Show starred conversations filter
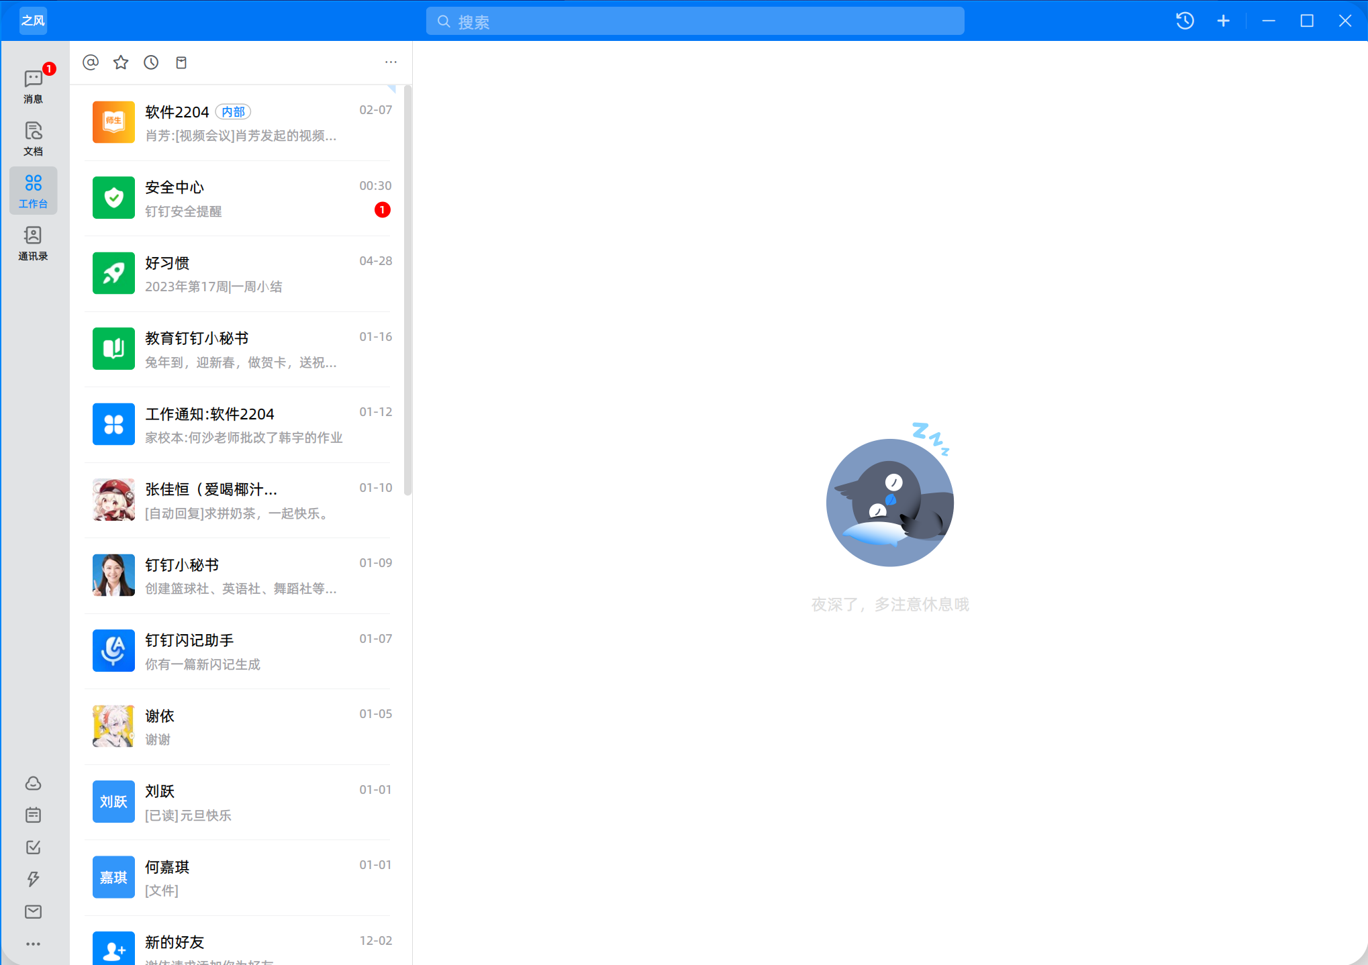This screenshot has height=965, width=1368. tap(121, 62)
